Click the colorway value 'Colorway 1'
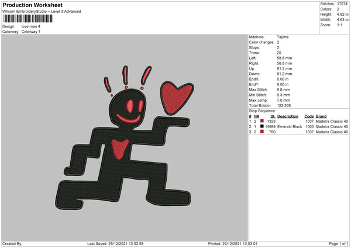Screen dimensions: 351x248 (x=31, y=32)
